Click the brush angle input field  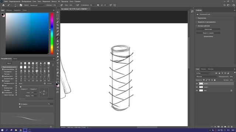point(34,93)
